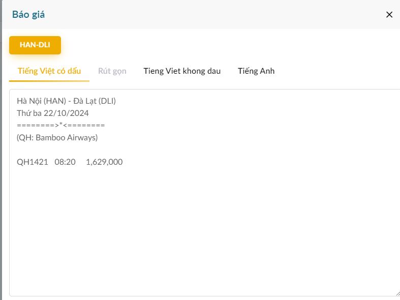The height and width of the screenshot is (300, 400).
Task: Click the empty area of quote textbox
Action: (x=203, y=229)
